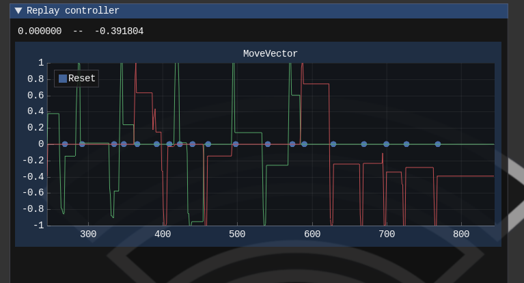Viewport: 524px width, 283px height.
Task: Click the y-axis label -1 at bottom
Action: 38,226
